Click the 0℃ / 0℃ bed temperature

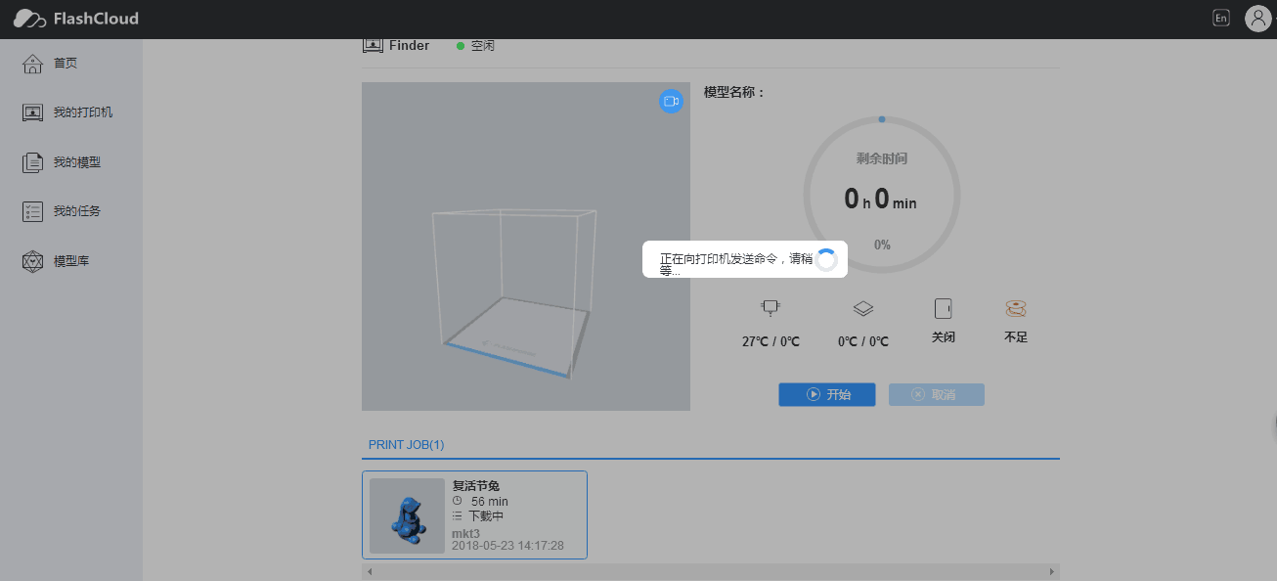pyautogui.click(x=863, y=341)
